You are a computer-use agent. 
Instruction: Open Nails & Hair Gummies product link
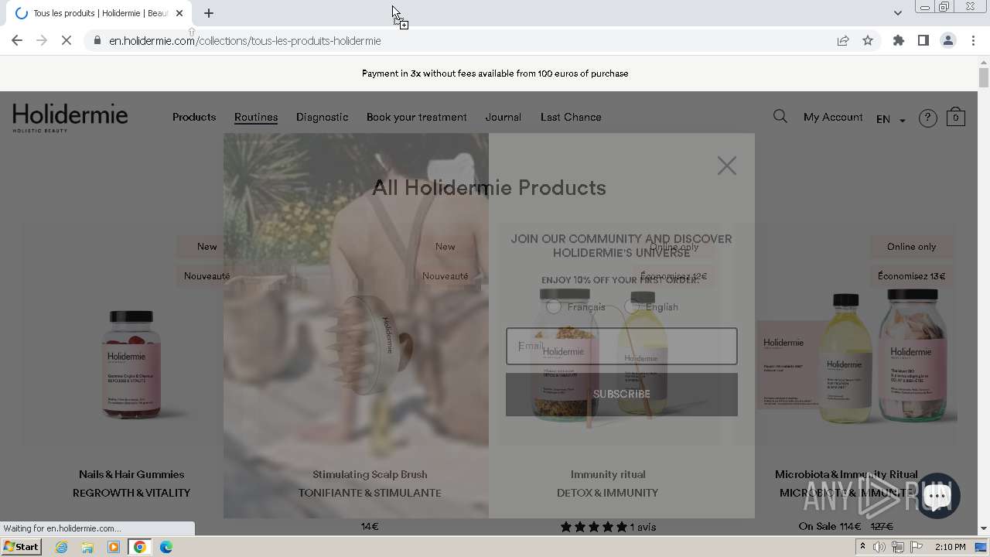pos(131,474)
